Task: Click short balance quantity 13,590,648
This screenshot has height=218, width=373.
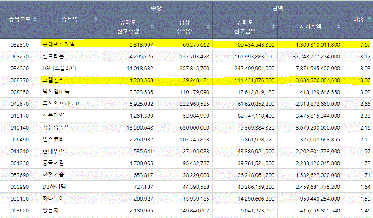Action: point(140,128)
